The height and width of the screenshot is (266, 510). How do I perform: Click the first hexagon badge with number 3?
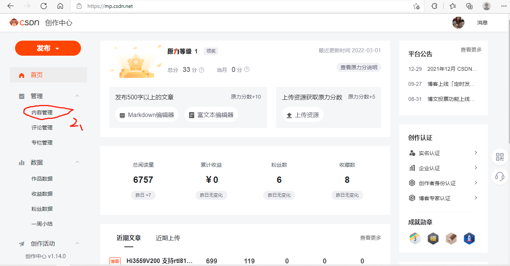coord(415,239)
